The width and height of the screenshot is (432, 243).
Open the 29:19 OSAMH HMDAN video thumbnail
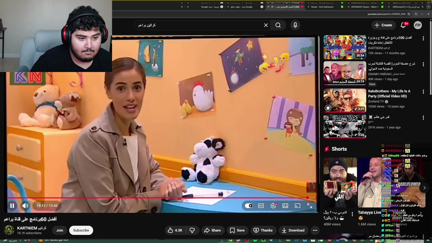pyautogui.click(x=345, y=73)
